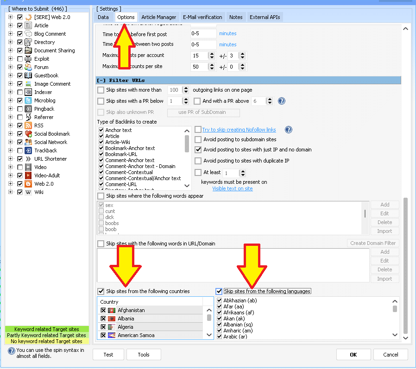Enable Skip sites with a PR below
Viewport: 416px width, 369px height.
click(x=101, y=101)
